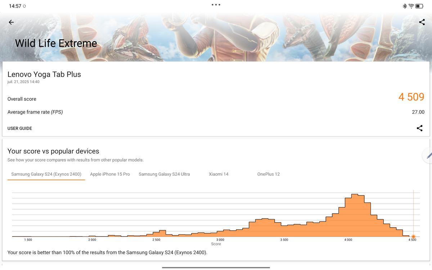The height and width of the screenshot is (270, 432).
Task: Open the three-dot multitasking menu
Action: [216, 5]
